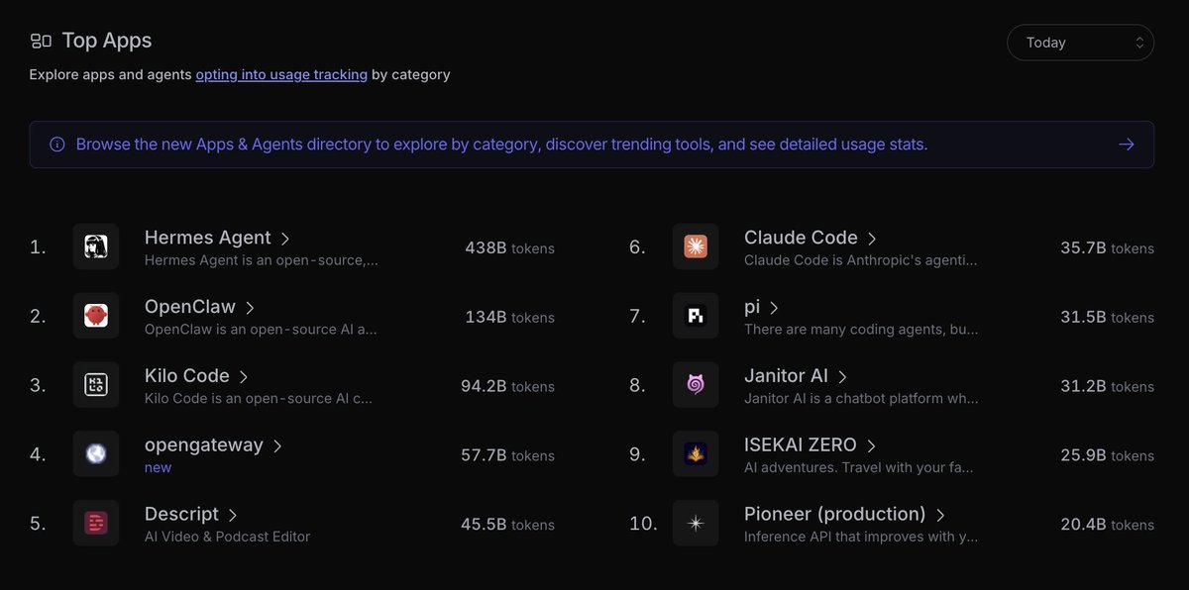
Task: Click chevron next to Claude Code
Action: (x=872, y=239)
